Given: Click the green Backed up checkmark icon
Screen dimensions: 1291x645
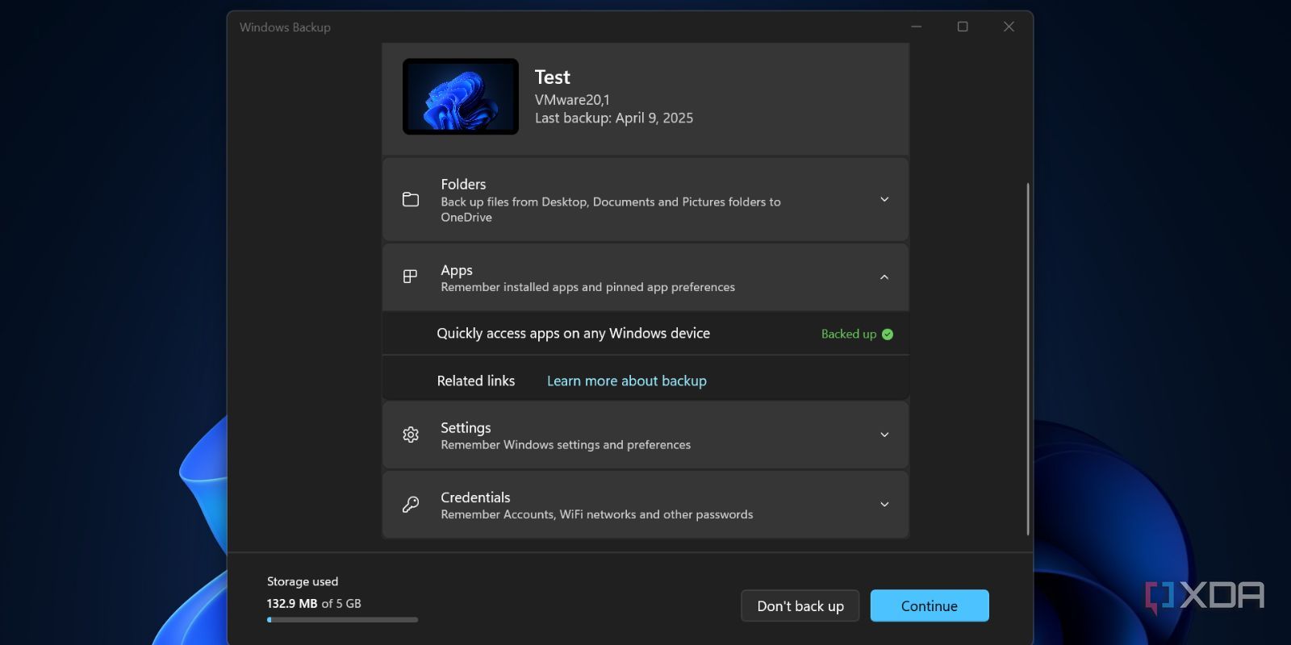Looking at the screenshot, I should coord(888,335).
